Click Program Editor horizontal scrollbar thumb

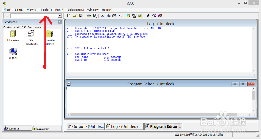coord(153,114)
